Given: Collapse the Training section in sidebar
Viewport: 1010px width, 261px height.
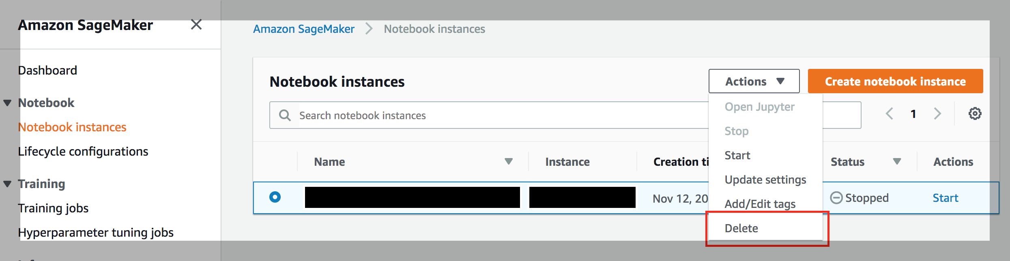Looking at the screenshot, I should 7,184.
